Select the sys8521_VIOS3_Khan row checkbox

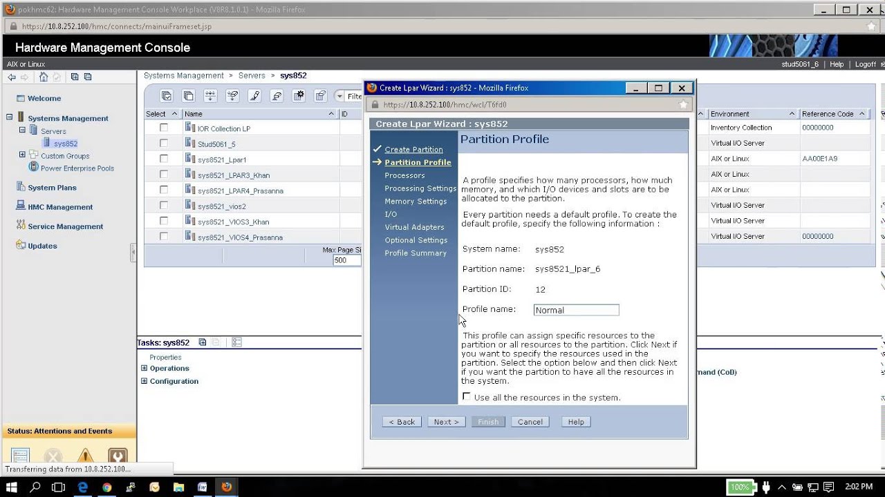click(x=164, y=221)
